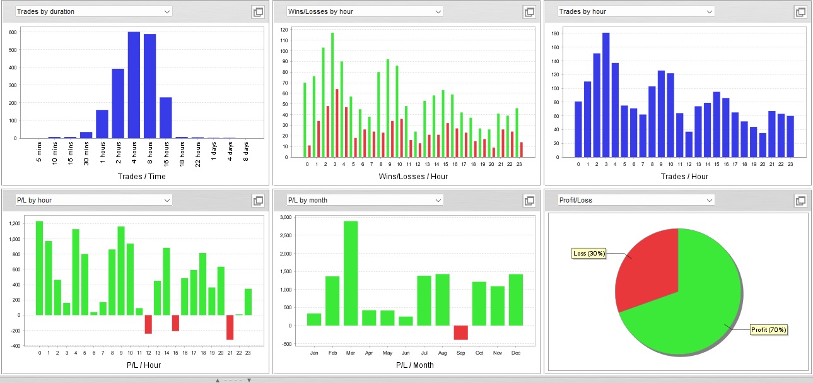Click the March bar in P/L by month

351,273
